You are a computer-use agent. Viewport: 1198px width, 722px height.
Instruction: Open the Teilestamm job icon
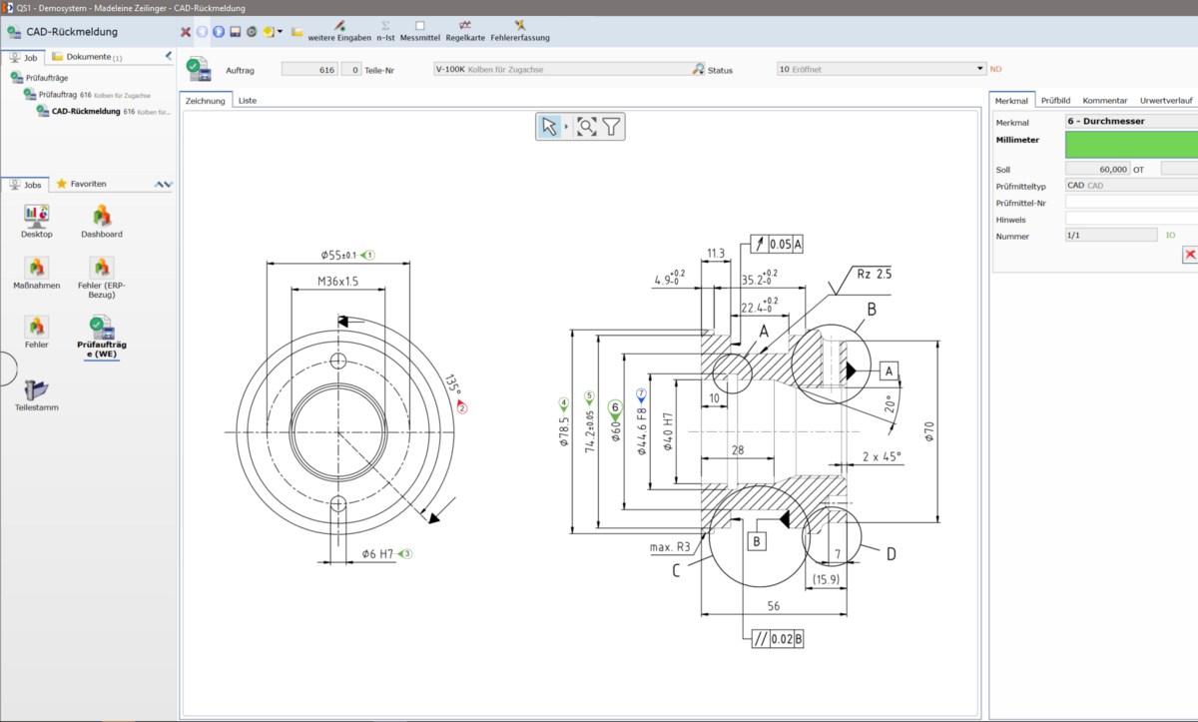(37, 395)
